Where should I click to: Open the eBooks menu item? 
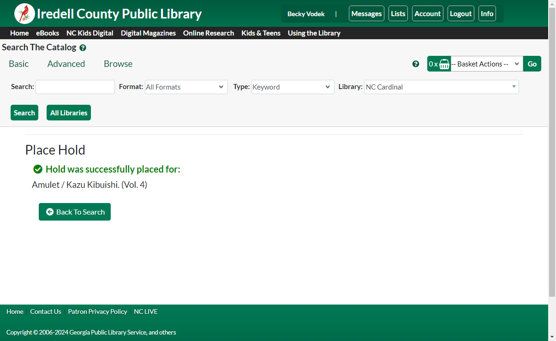(48, 33)
